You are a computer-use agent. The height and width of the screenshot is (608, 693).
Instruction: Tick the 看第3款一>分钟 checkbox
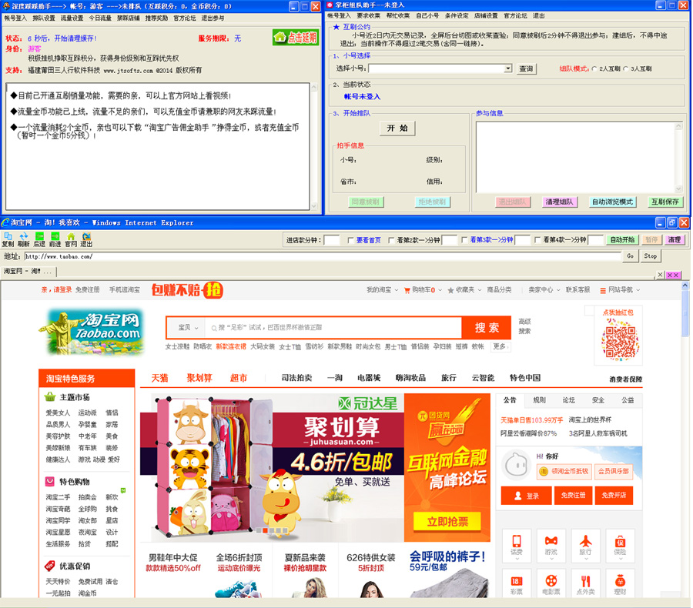[x=464, y=240]
